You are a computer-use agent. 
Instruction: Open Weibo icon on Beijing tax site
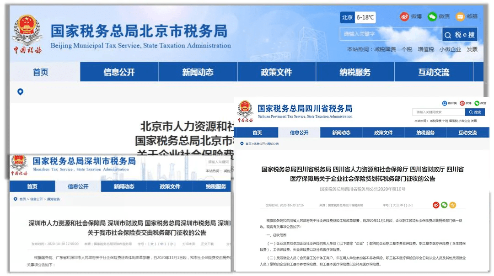click(404, 16)
